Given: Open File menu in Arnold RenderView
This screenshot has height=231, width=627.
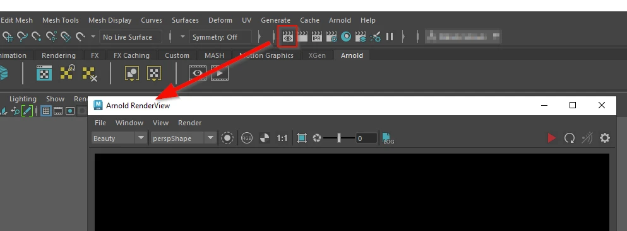Looking at the screenshot, I should click(x=100, y=123).
